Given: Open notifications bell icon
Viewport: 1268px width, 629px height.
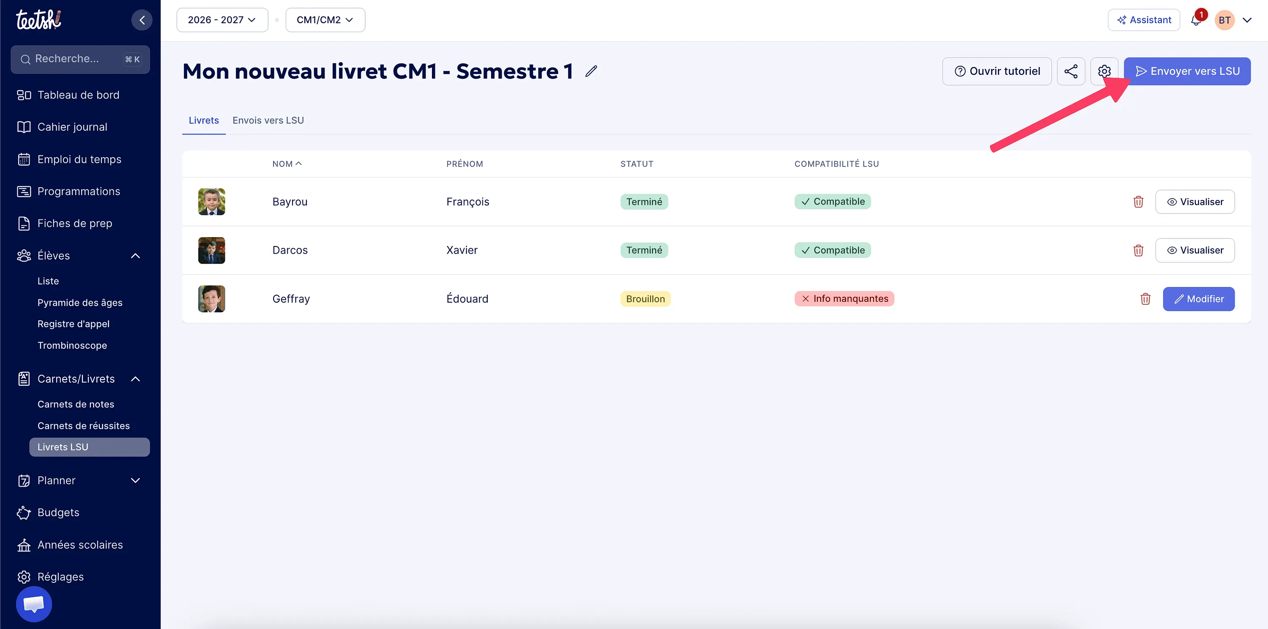Looking at the screenshot, I should point(1196,20).
